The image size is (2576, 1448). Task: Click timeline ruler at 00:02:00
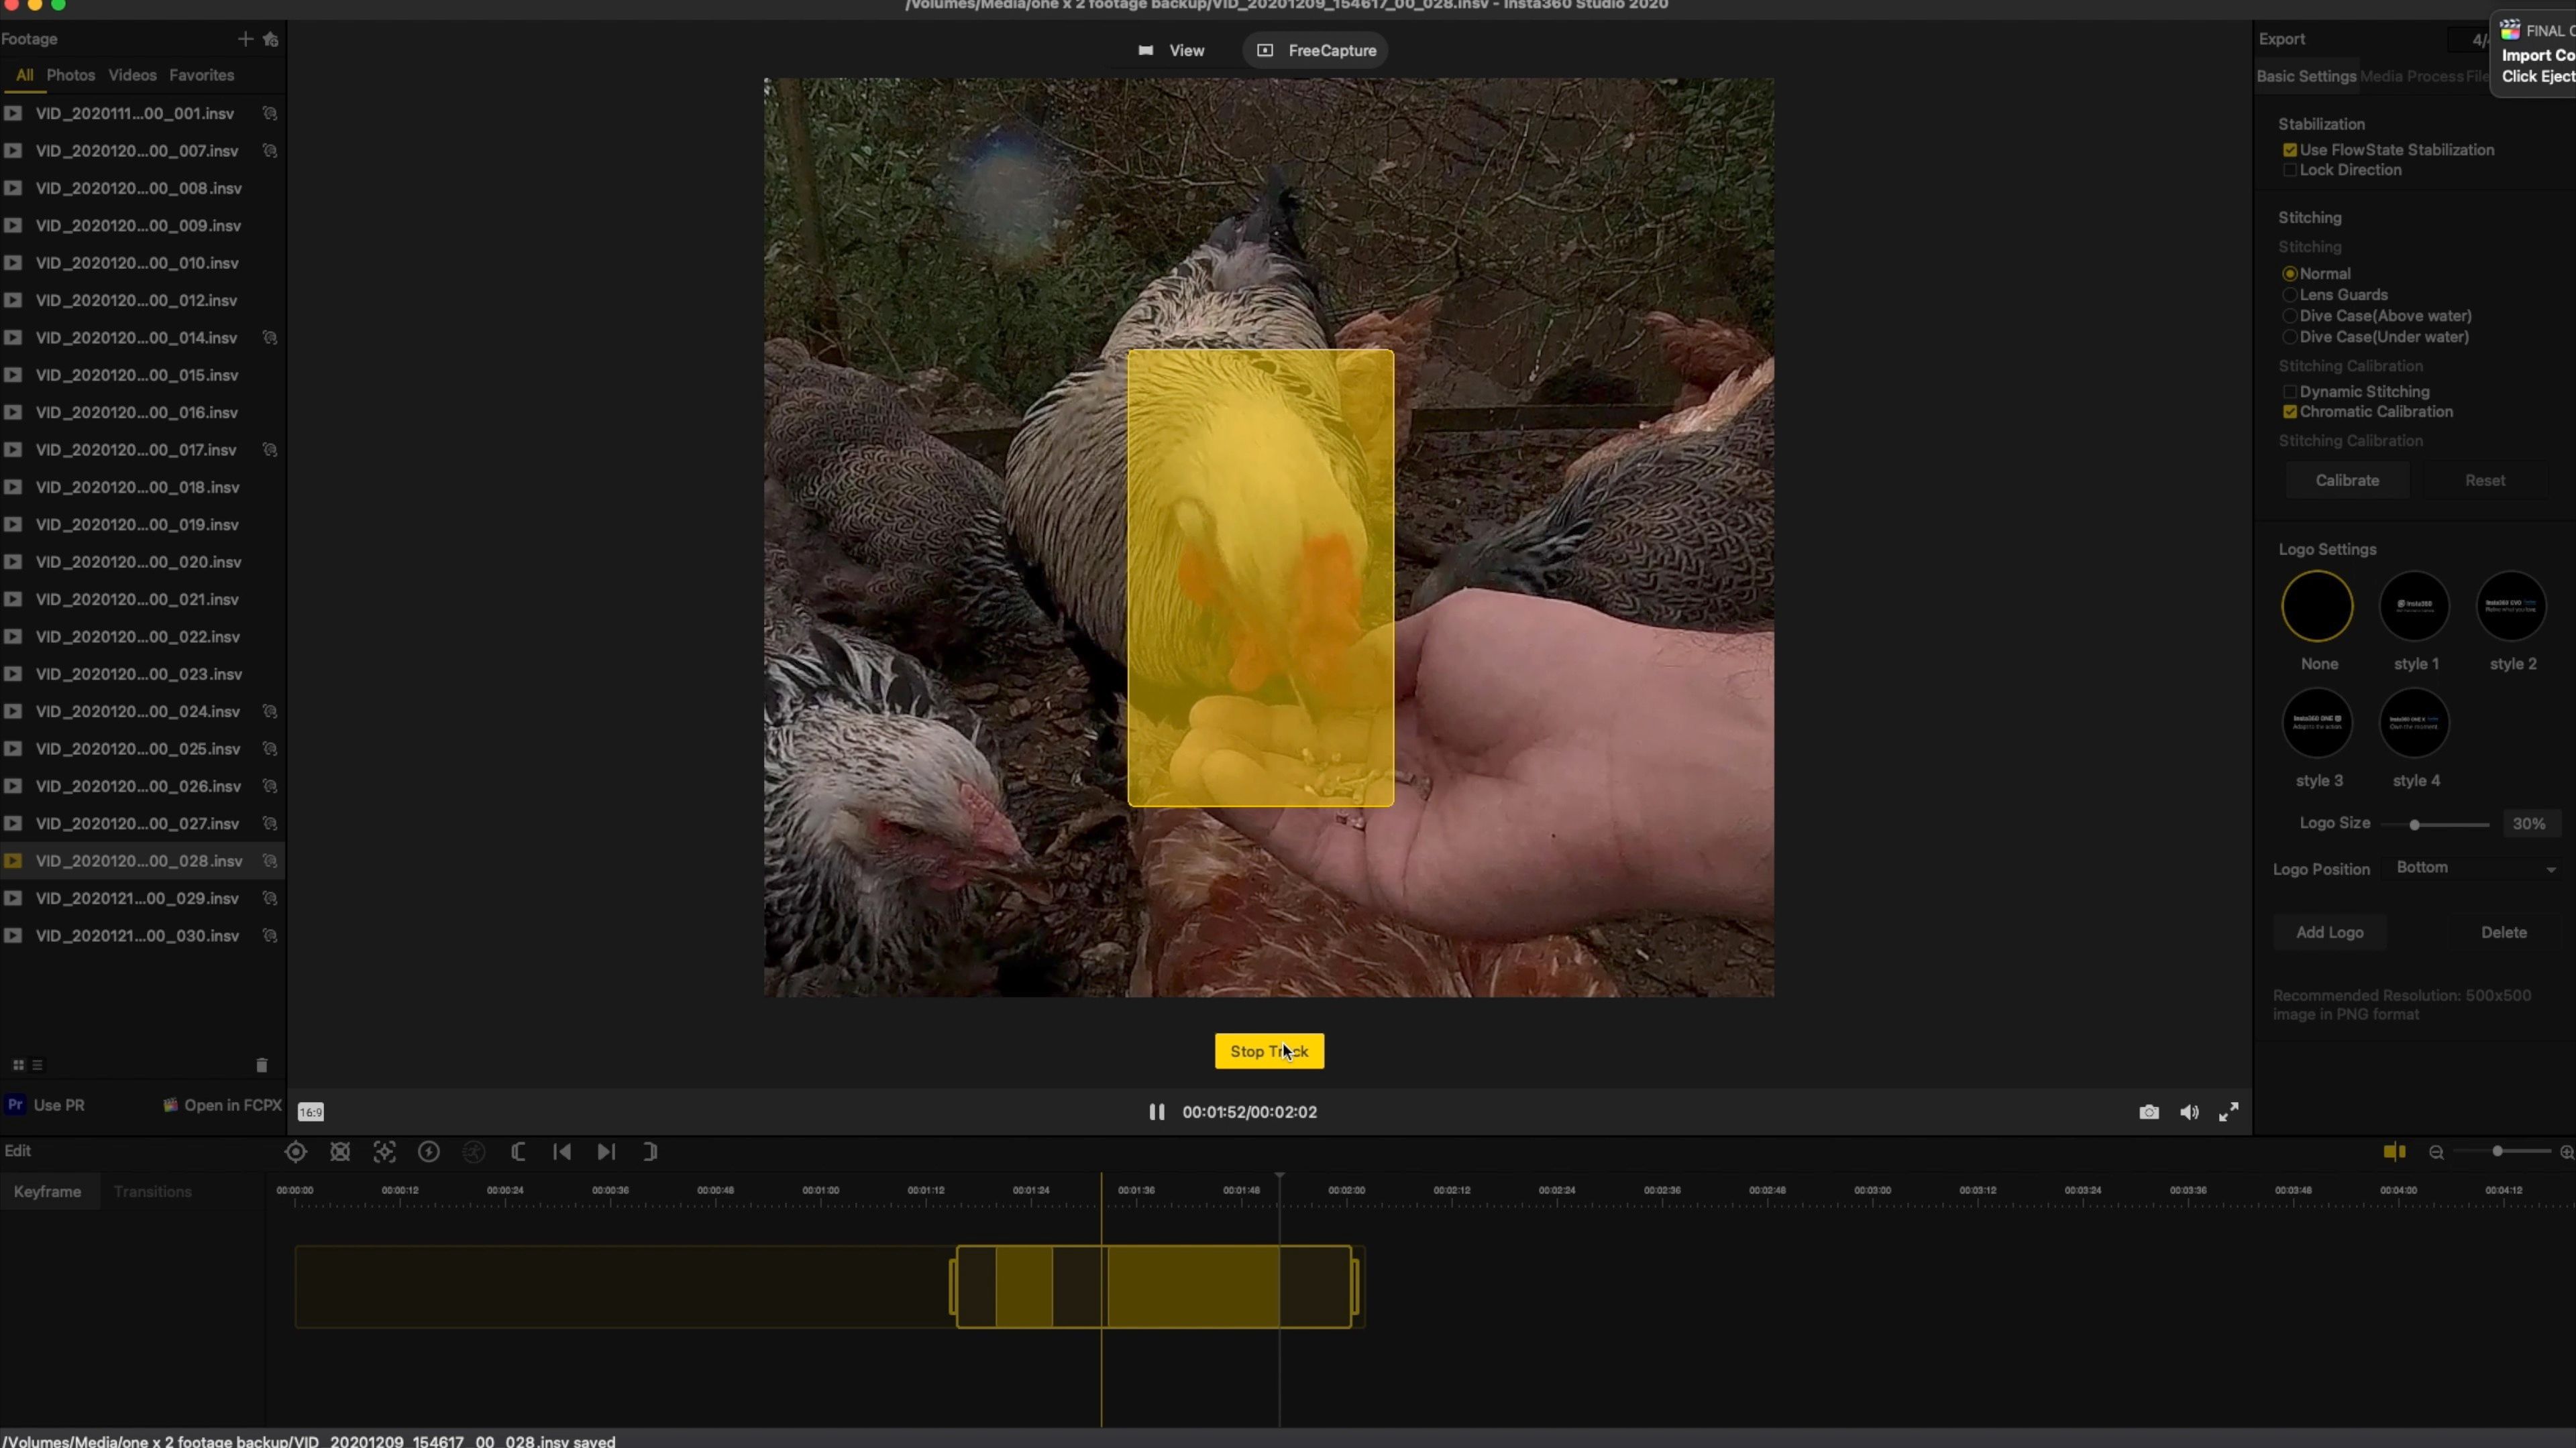click(1346, 1191)
